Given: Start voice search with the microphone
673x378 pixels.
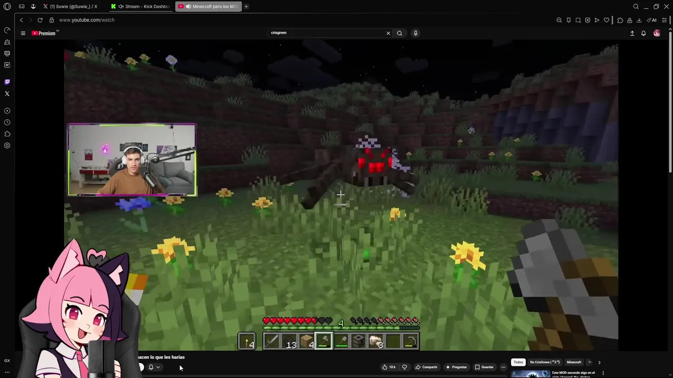Looking at the screenshot, I should click(x=415, y=33).
